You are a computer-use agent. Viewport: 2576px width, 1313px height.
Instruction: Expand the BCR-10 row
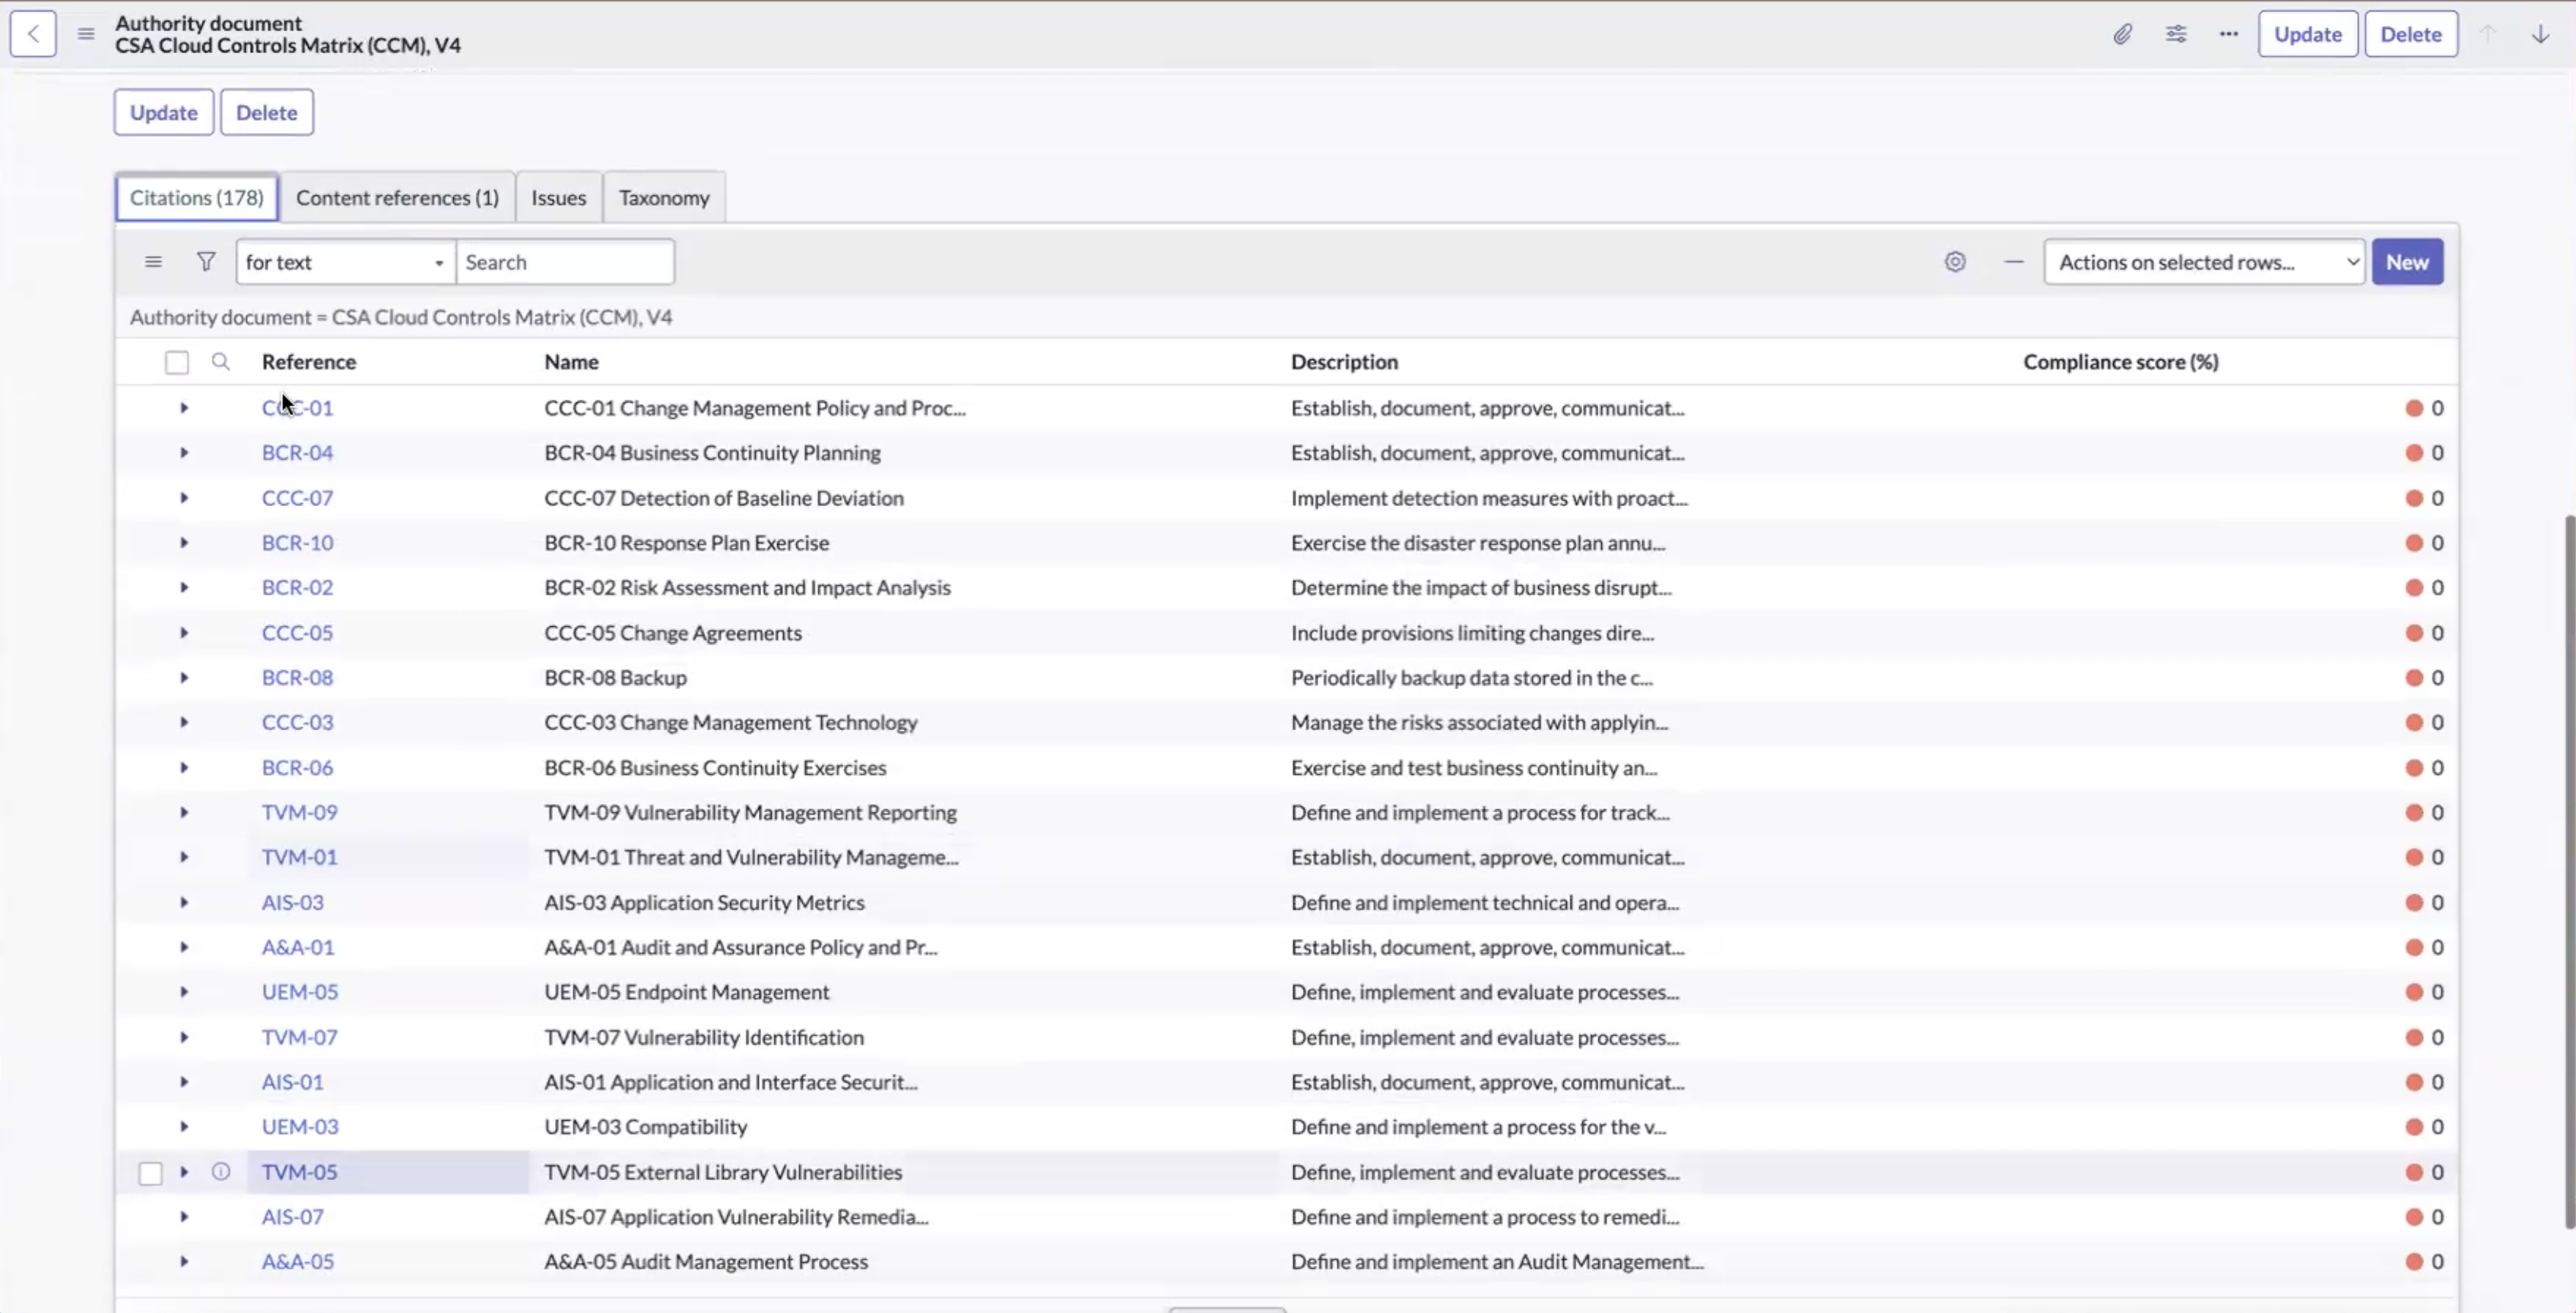point(184,543)
